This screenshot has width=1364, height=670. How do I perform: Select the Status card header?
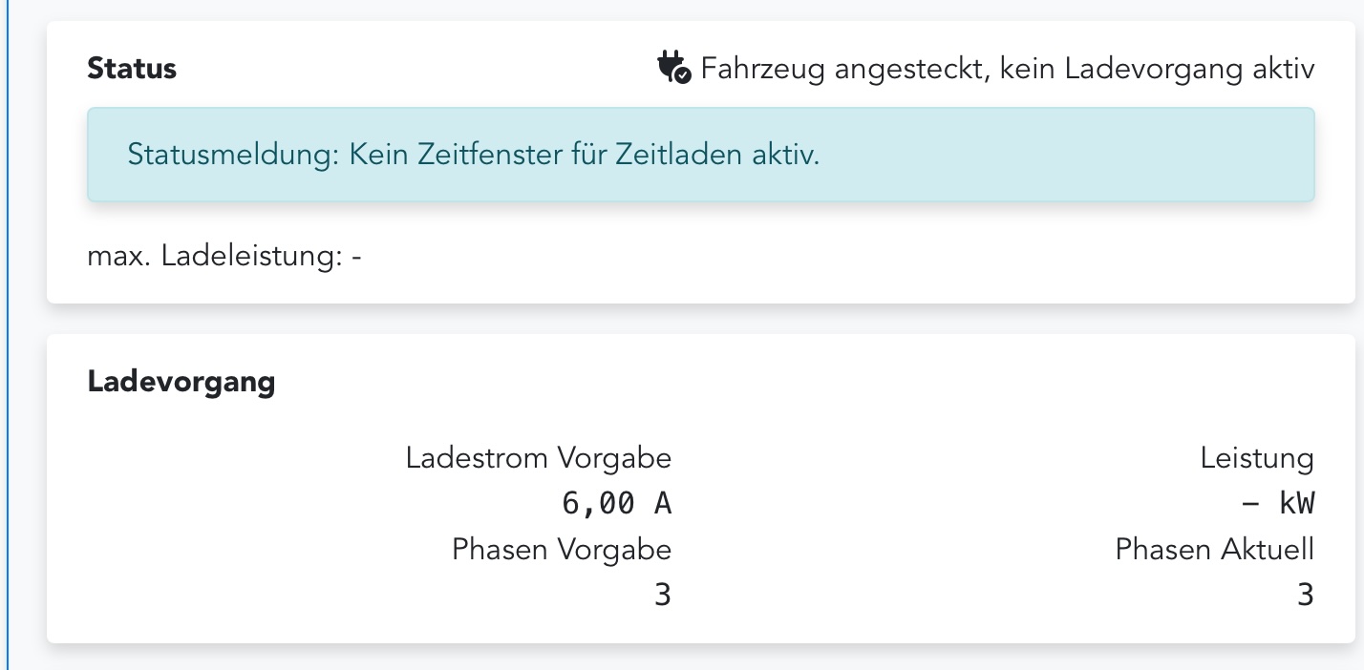pyautogui.click(x=132, y=68)
